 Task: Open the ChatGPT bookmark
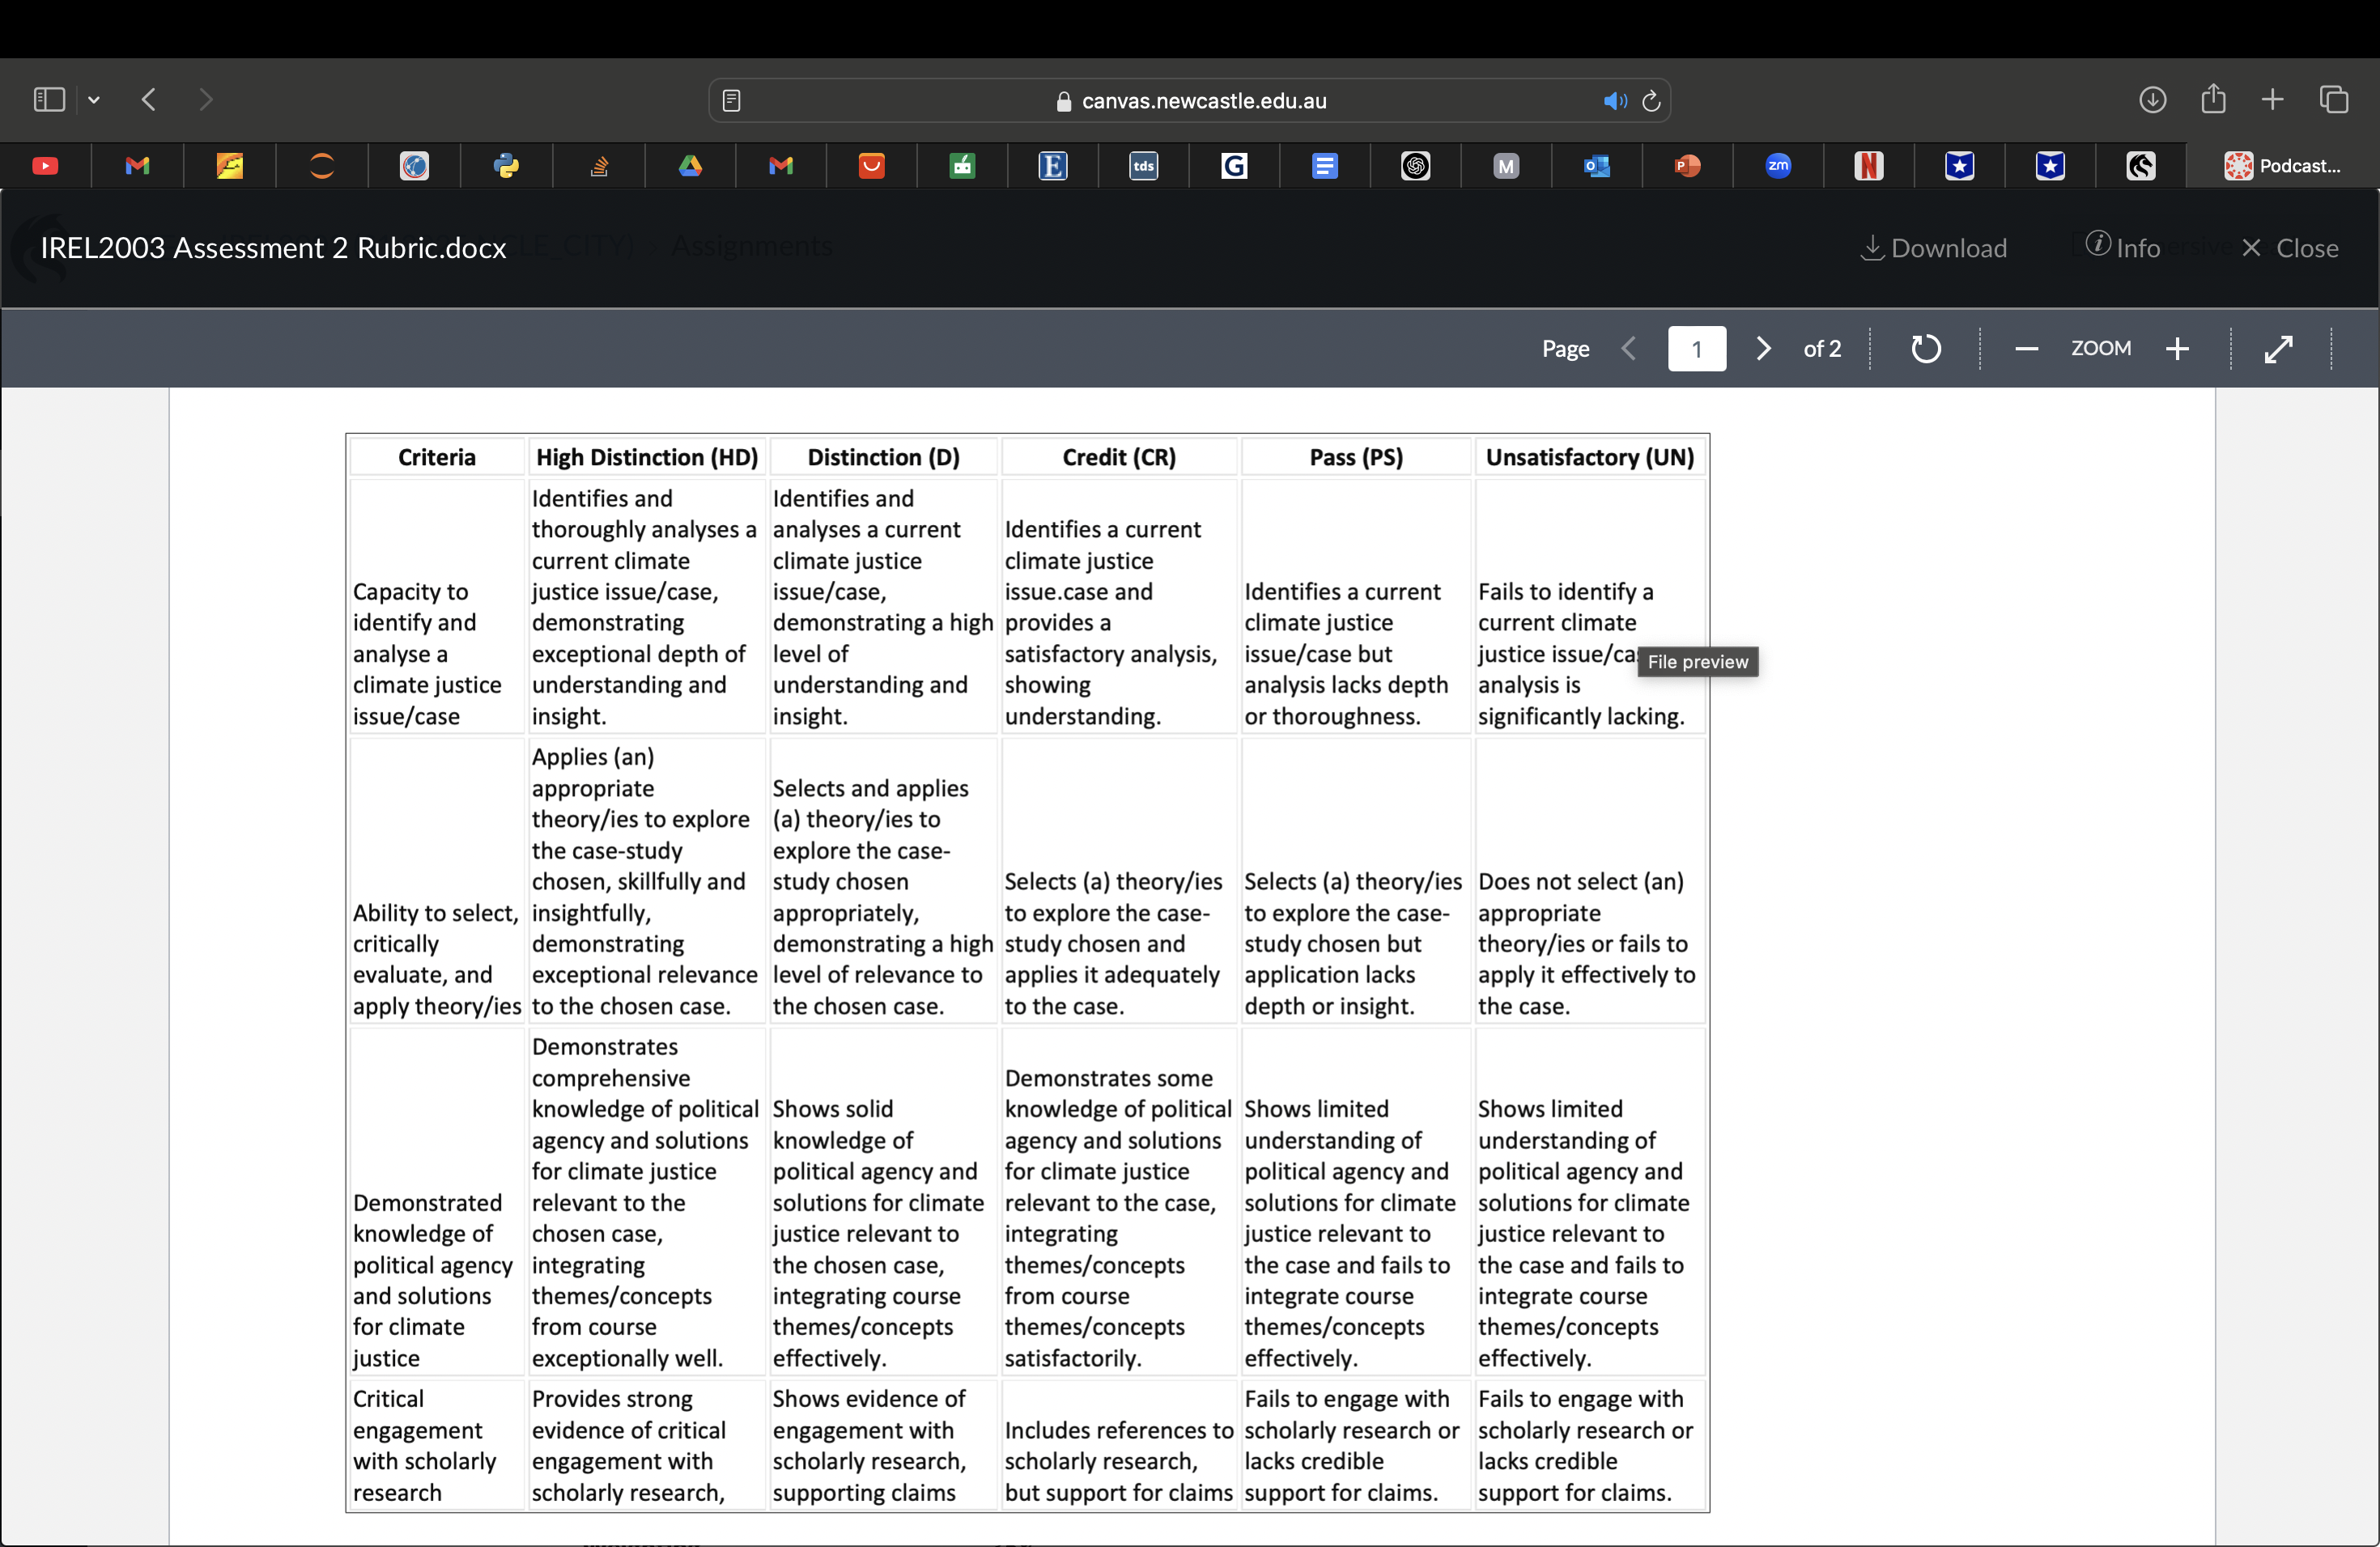tap(1415, 166)
